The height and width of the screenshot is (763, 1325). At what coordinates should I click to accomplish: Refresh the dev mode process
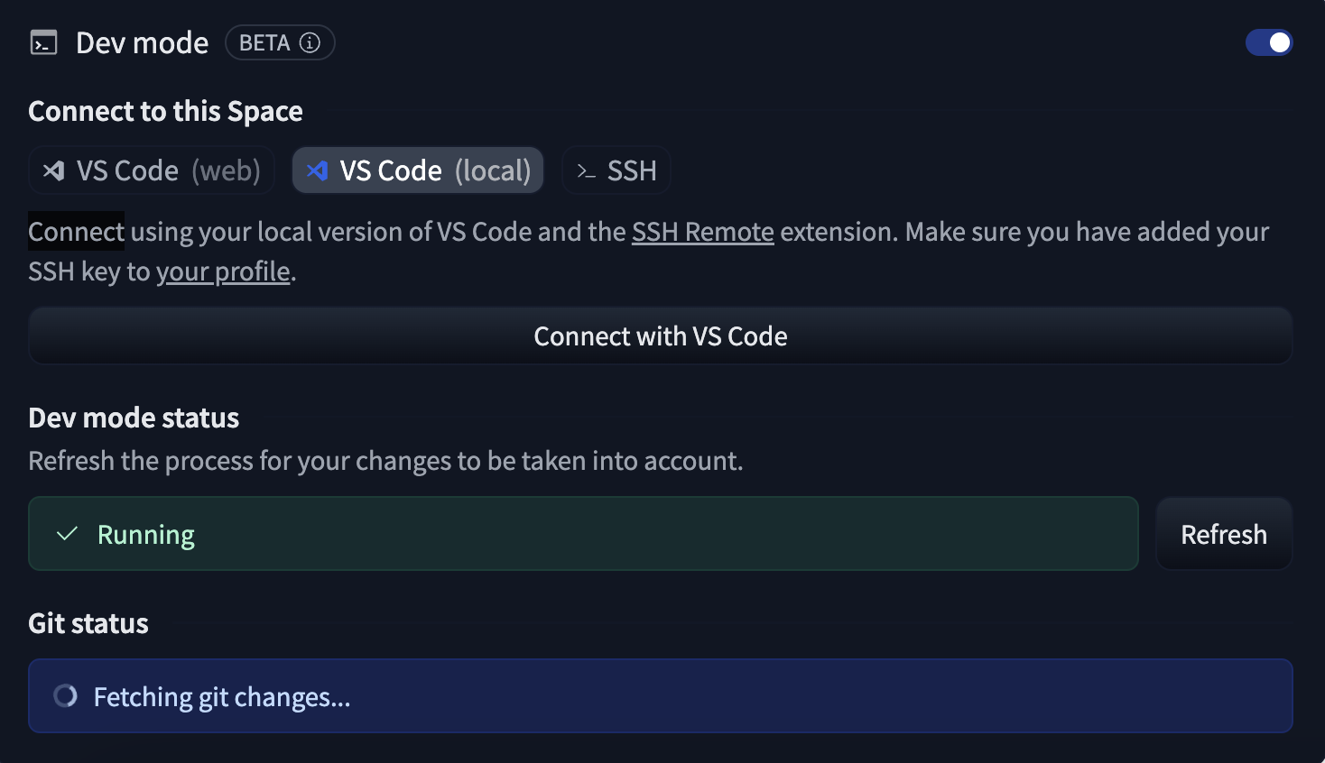click(1224, 534)
